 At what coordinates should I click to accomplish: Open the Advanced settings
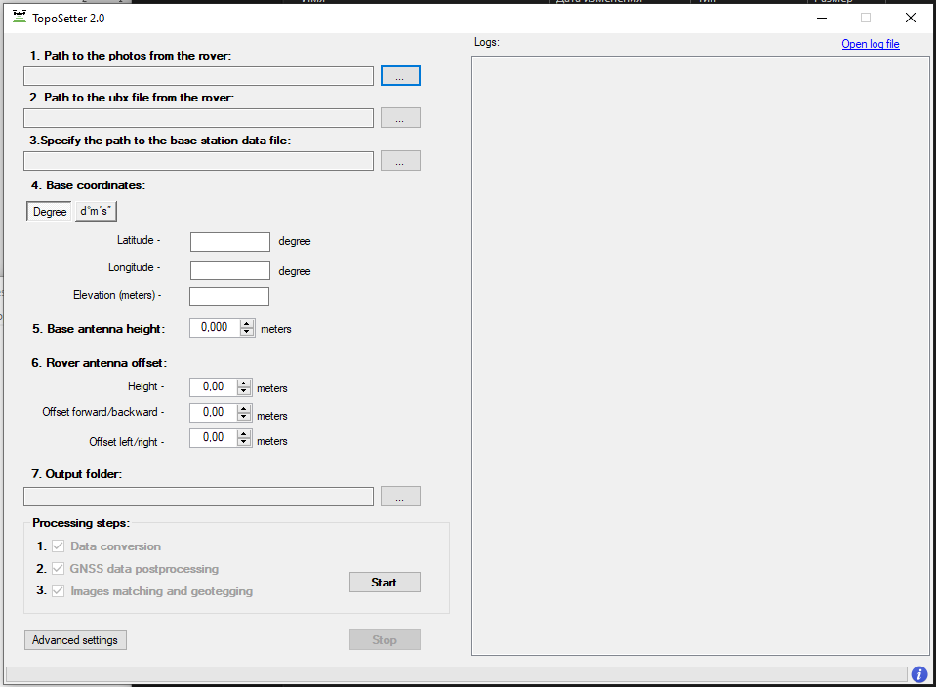75,640
